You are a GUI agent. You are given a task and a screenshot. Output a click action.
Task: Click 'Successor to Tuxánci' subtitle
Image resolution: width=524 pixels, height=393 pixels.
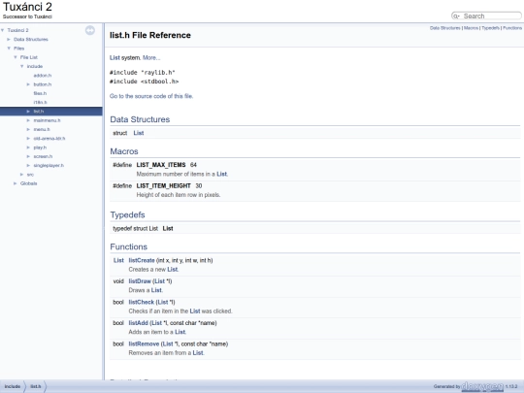pos(27,16)
